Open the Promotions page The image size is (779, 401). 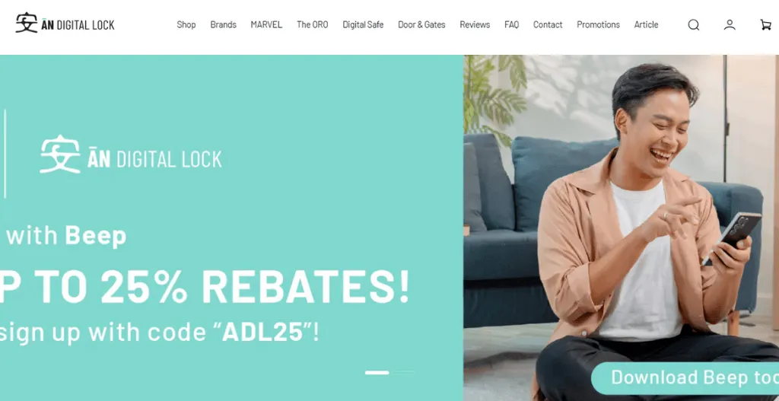tap(598, 24)
